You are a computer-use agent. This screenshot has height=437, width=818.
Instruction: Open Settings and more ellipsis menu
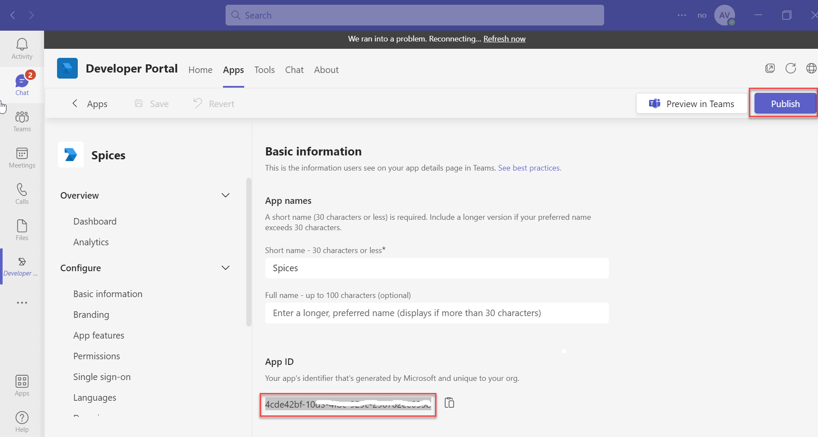point(682,15)
